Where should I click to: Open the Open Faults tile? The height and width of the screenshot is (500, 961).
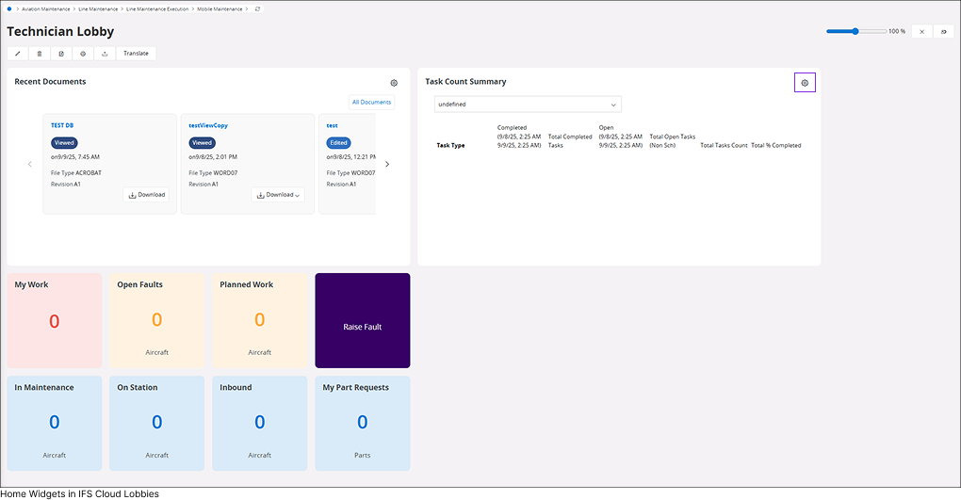pyautogui.click(x=157, y=320)
